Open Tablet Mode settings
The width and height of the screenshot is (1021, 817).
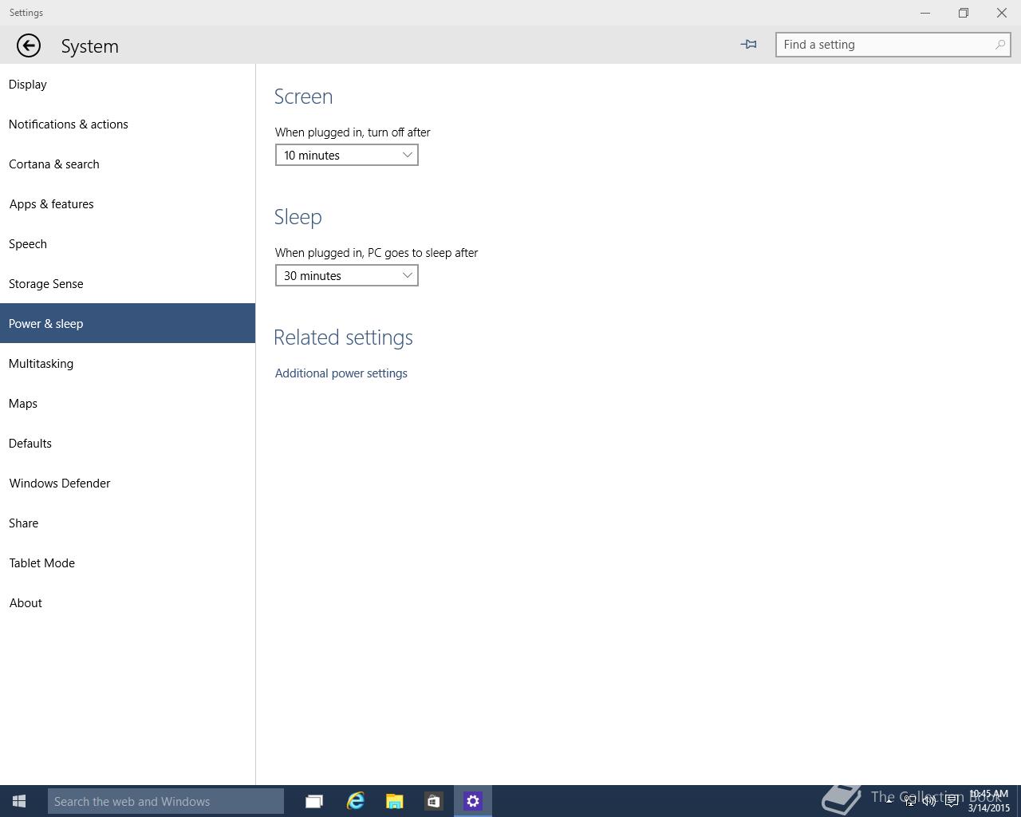tap(128, 562)
